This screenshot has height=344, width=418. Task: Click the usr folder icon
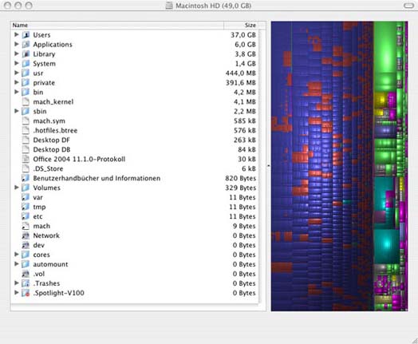(26, 73)
